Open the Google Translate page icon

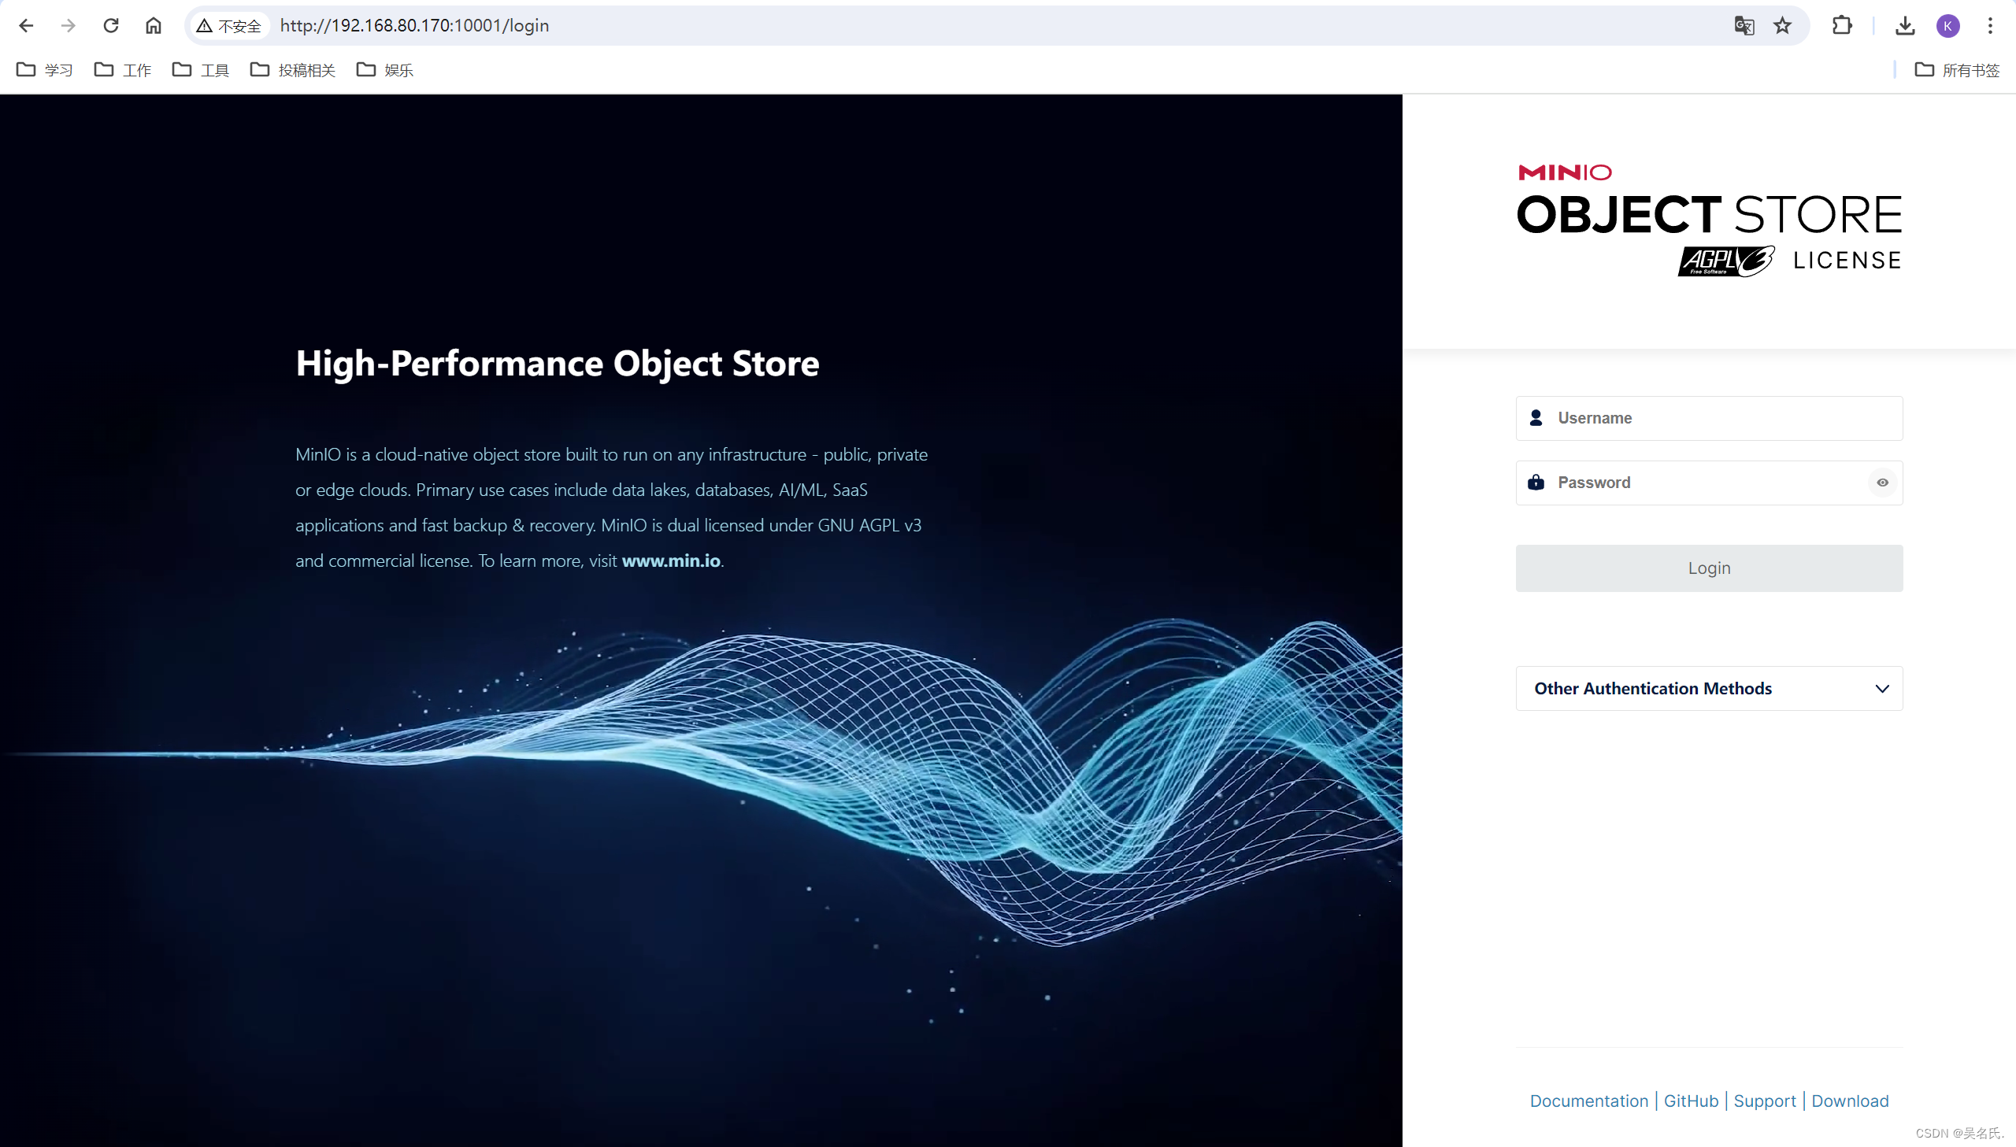coord(1744,25)
